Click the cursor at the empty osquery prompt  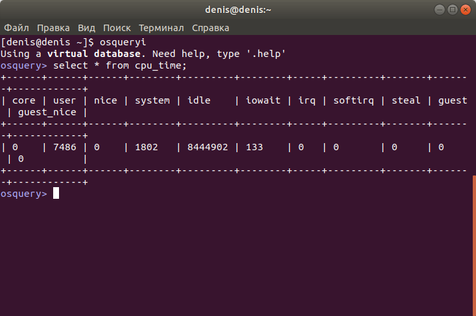coord(56,193)
